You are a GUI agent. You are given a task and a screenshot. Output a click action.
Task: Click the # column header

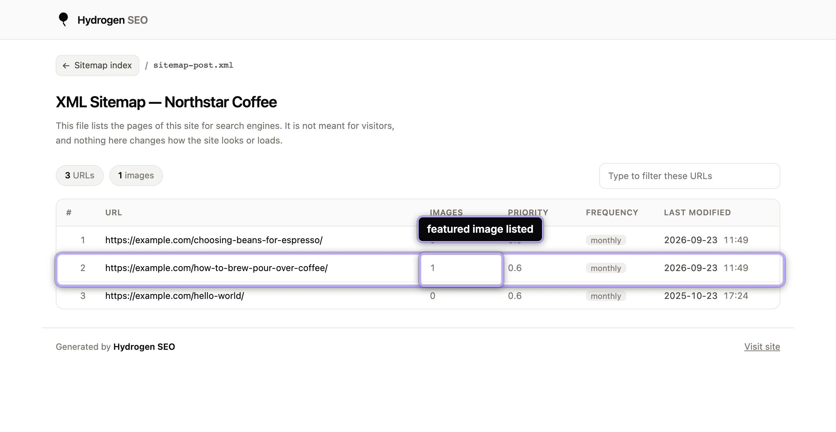69,213
